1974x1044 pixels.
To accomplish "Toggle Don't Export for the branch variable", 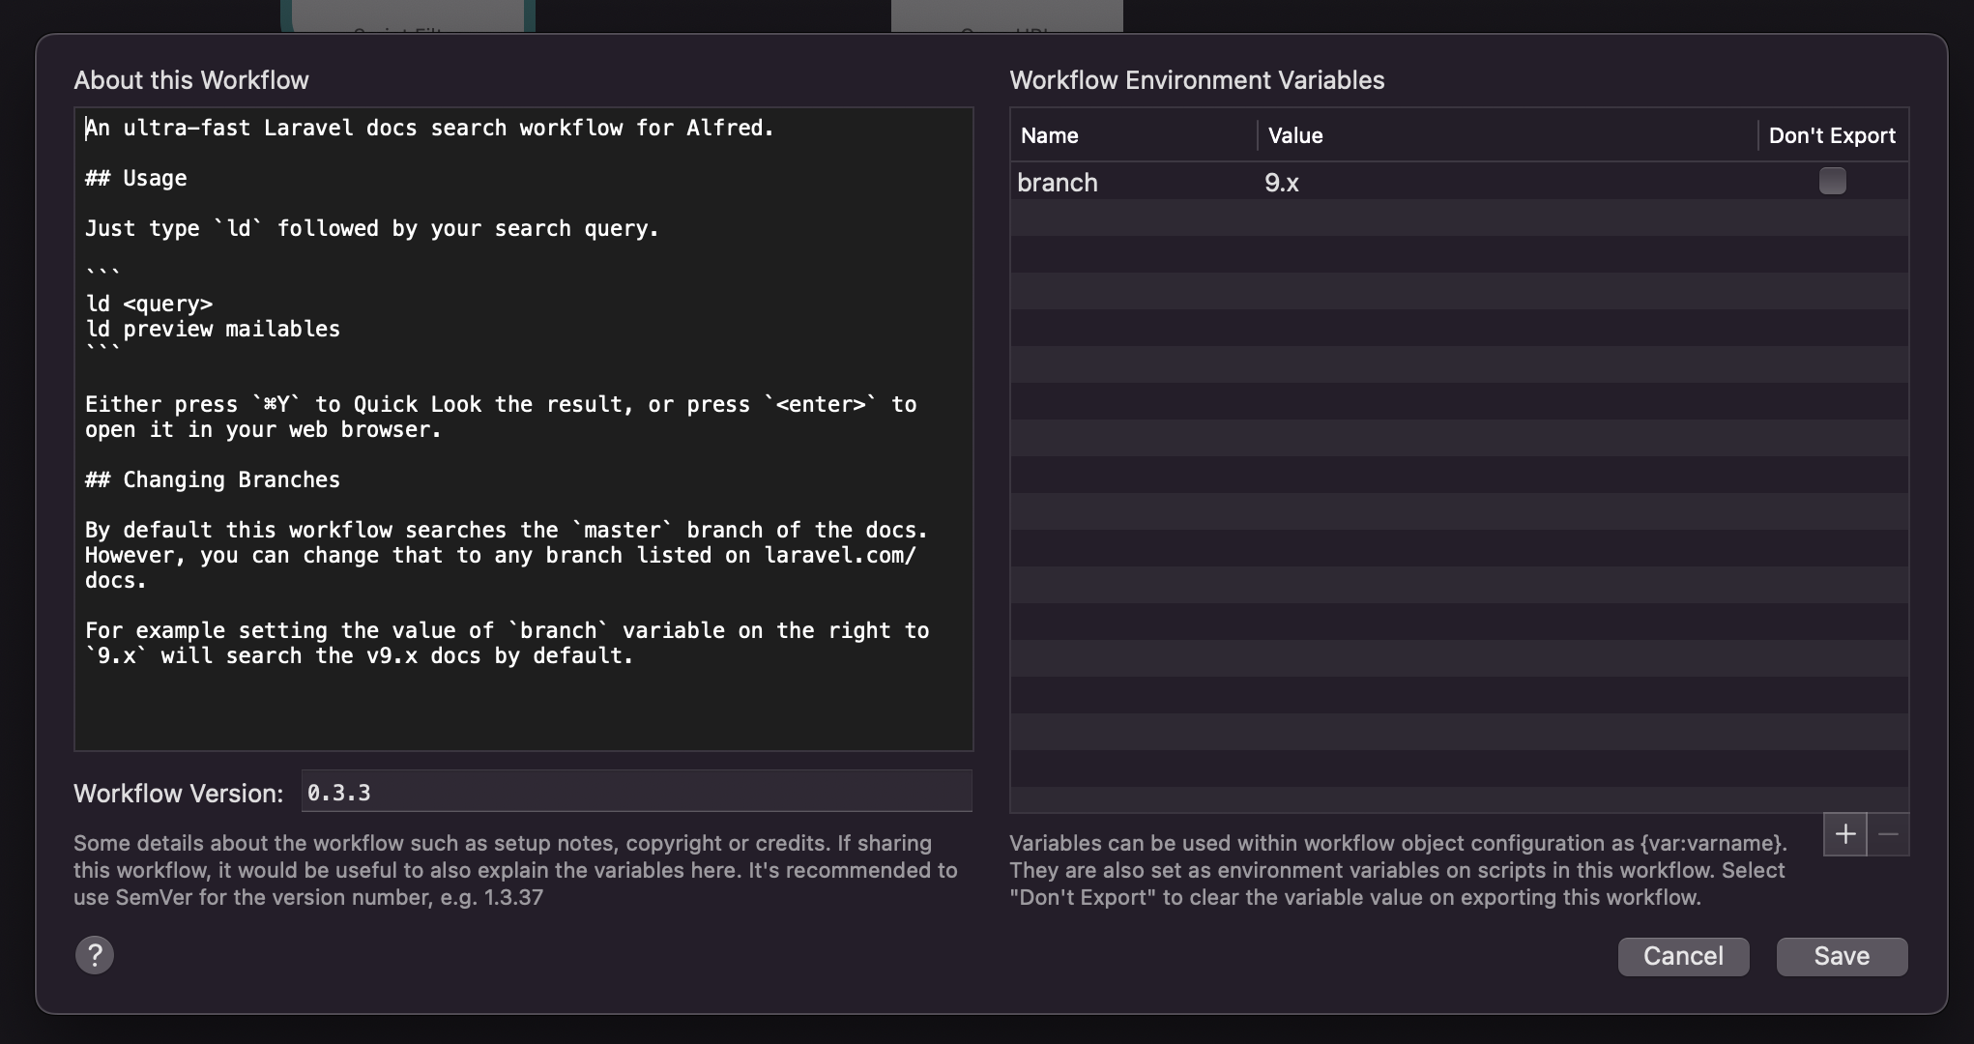I will [1832, 181].
